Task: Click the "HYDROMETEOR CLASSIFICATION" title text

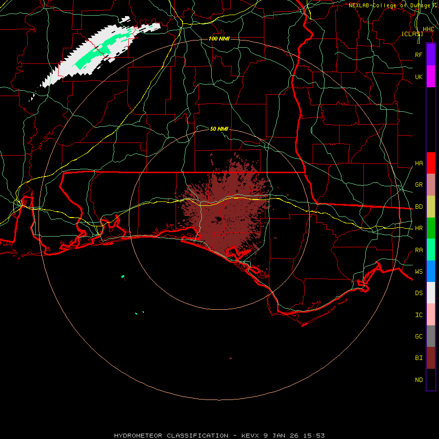Action: [171, 436]
